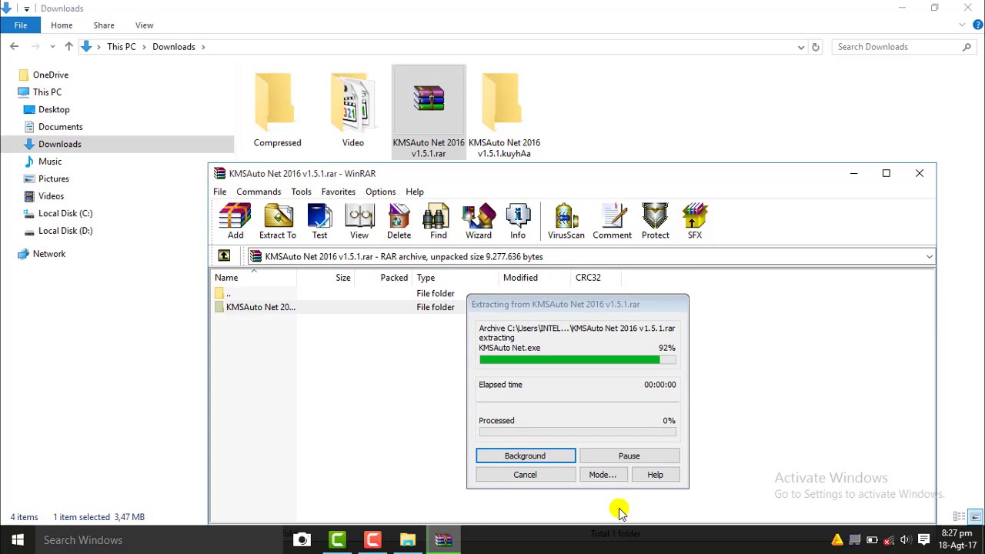Viewport: 985px width, 554px height.
Task: Expand the Explorer address bar history dropdown
Action: [801, 47]
